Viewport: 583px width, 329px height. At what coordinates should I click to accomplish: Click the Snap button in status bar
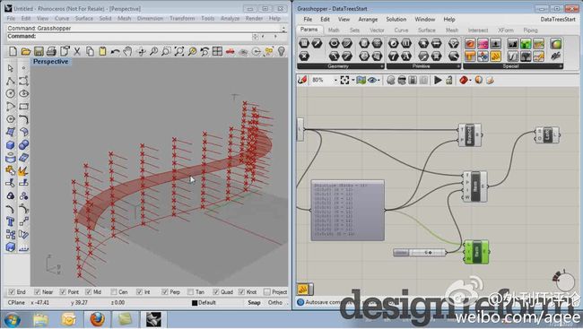tap(254, 303)
